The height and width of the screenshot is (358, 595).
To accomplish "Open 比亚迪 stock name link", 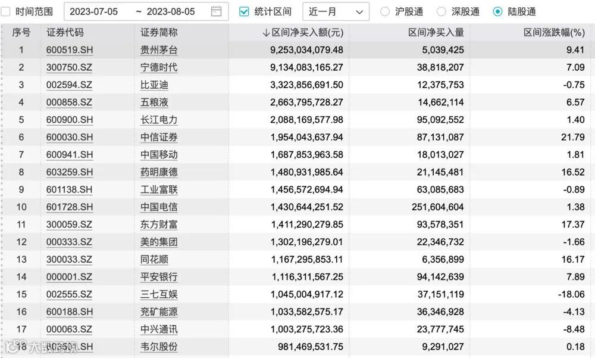I will pos(155,85).
